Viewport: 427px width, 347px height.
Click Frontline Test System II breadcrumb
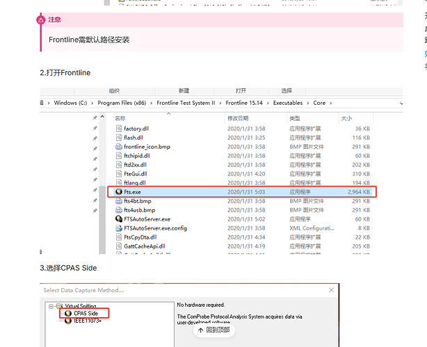click(x=186, y=103)
